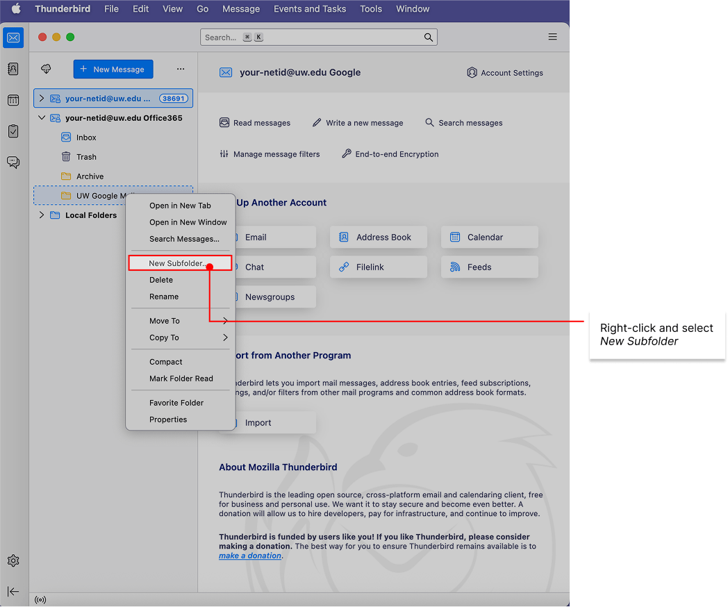Image resolution: width=728 pixels, height=607 pixels.
Task: Expand Local Folders
Action: (x=42, y=215)
